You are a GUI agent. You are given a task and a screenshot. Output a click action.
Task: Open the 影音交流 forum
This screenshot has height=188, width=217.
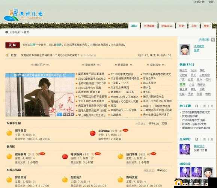21,177
